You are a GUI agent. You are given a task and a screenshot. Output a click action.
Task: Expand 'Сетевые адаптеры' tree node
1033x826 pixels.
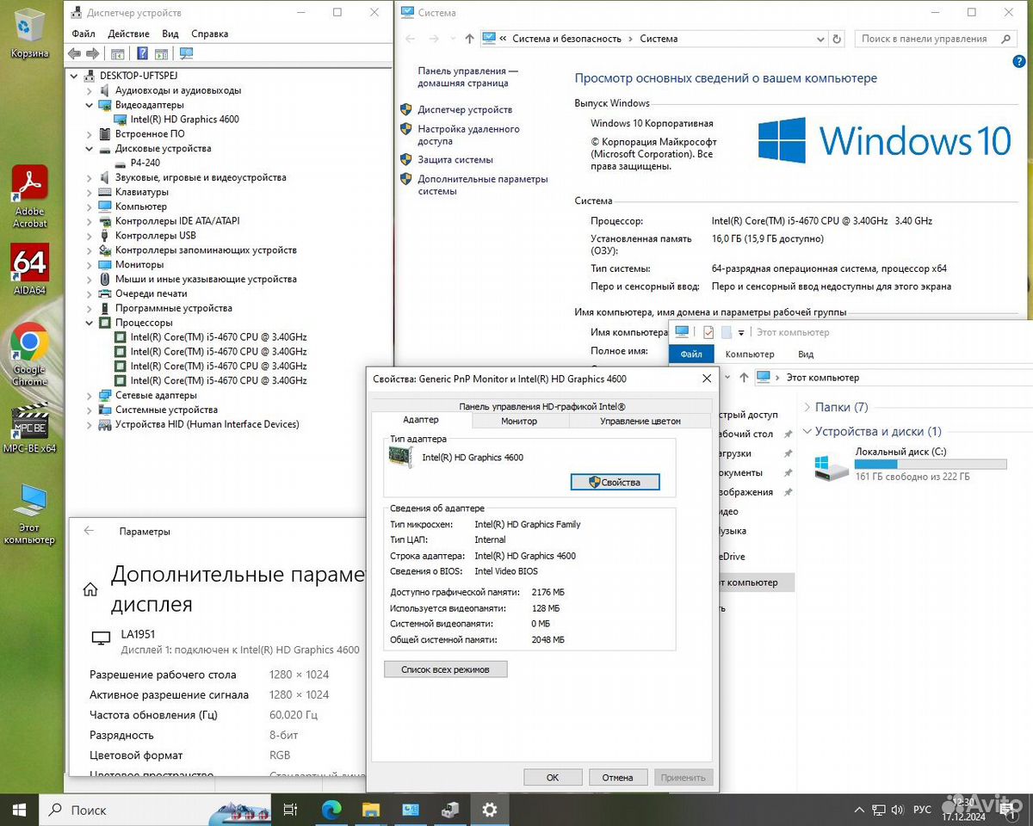coord(90,395)
